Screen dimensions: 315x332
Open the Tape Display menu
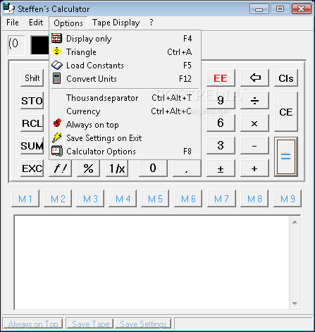click(116, 23)
